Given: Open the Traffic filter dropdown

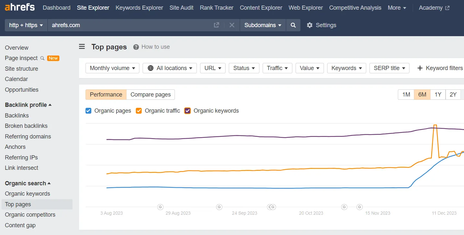Looking at the screenshot, I should pos(277,68).
